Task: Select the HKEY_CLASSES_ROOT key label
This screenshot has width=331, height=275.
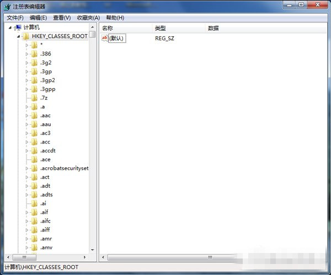Action: tap(60, 36)
